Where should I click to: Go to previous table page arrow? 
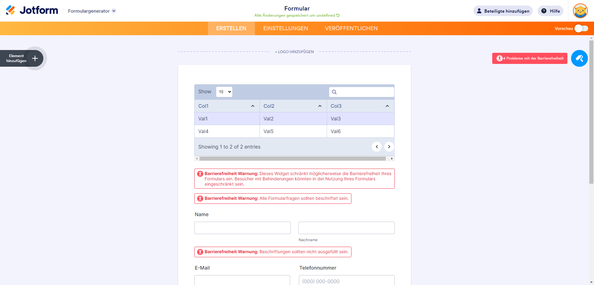(377, 147)
